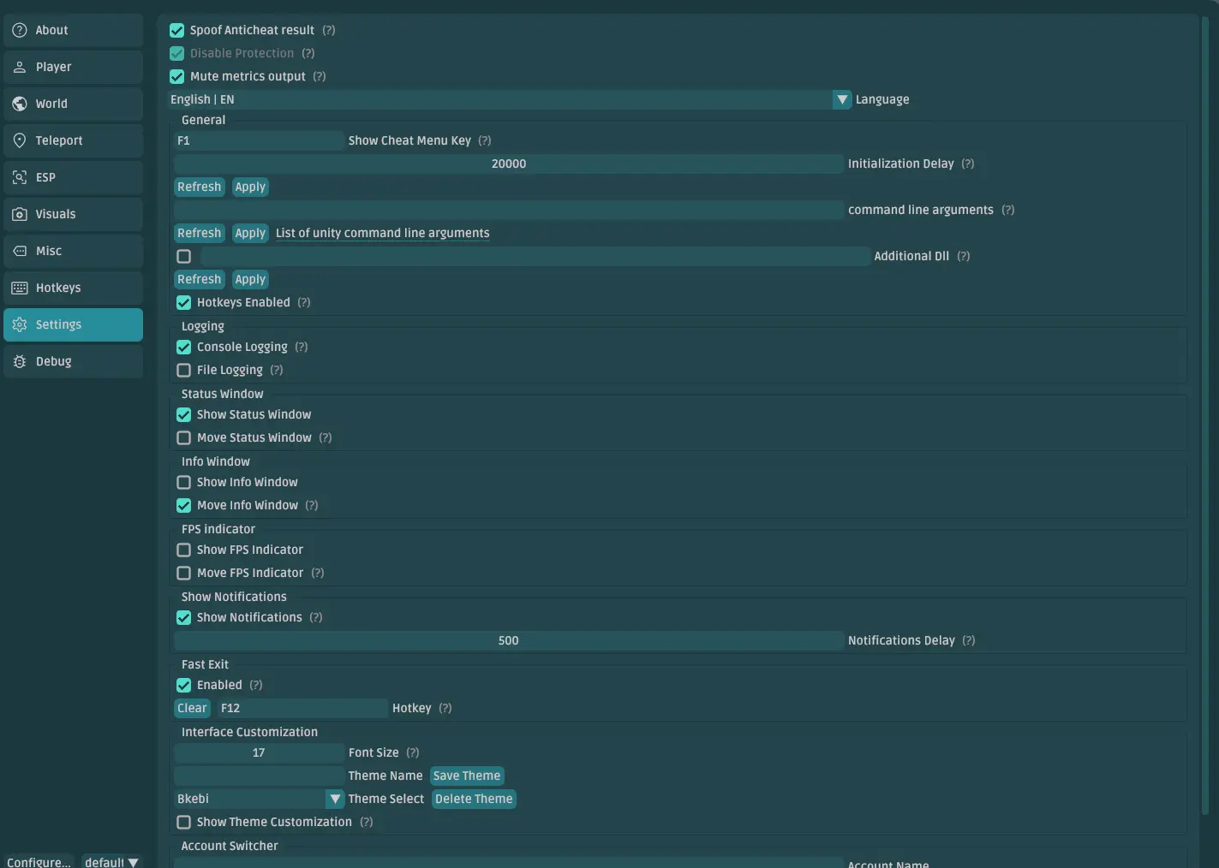1219x868 pixels.
Task: Toggle Mute metrics output checkbox
Action: (177, 76)
